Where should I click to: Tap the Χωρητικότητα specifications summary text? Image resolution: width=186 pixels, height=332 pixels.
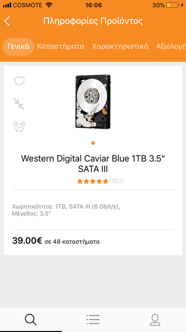pos(66,210)
